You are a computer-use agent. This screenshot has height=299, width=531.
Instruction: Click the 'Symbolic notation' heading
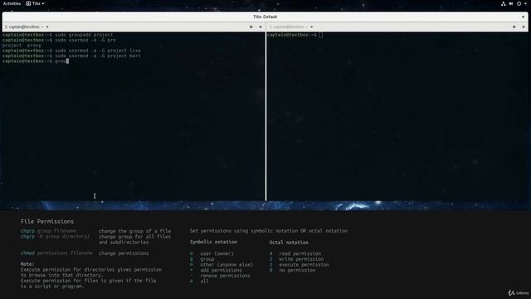click(213, 242)
